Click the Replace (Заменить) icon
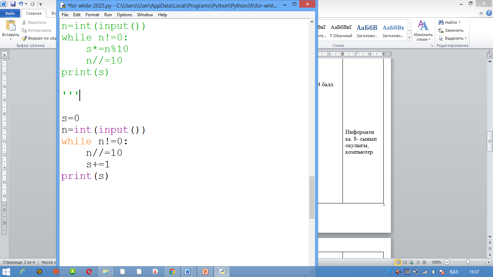 click(x=441, y=30)
